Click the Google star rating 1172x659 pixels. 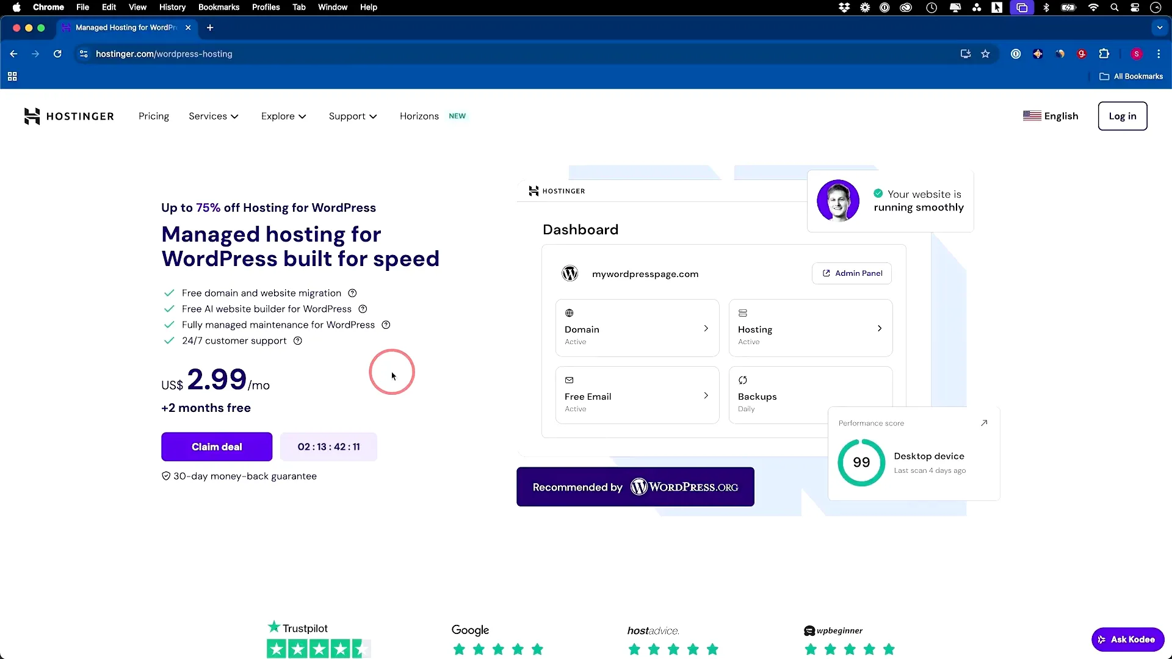pos(498,649)
